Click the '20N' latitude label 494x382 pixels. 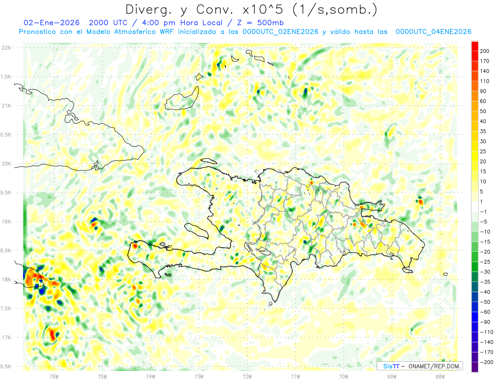(7, 164)
